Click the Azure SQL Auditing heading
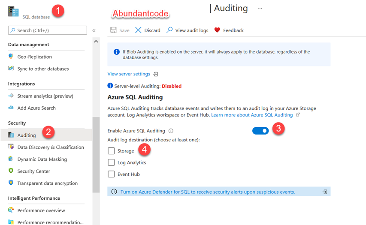Screen dimensions: 366x225 pyautogui.click(x=135, y=97)
